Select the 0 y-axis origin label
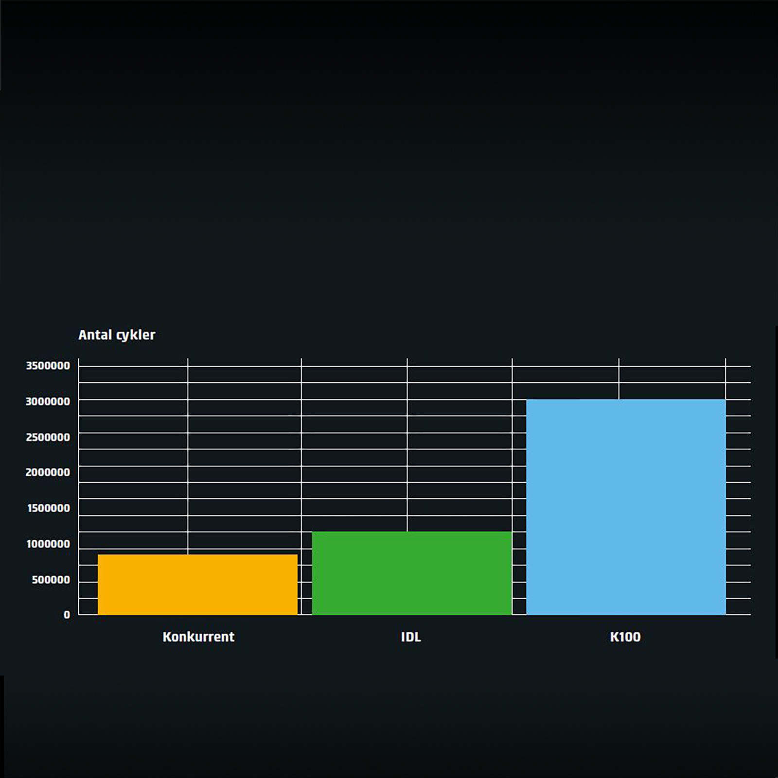Image resolution: width=778 pixels, height=778 pixels. coord(67,615)
